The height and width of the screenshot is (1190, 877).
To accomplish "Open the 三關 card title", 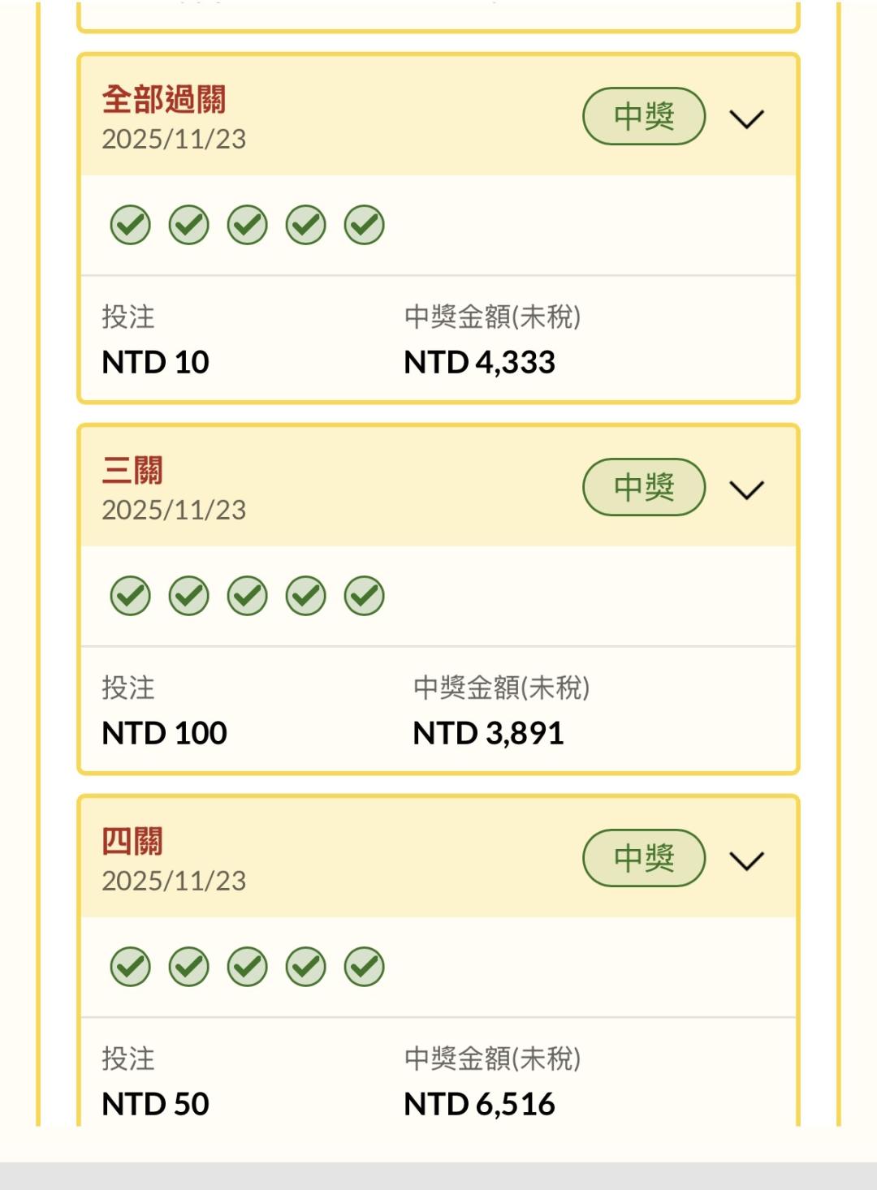I will coord(132,471).
